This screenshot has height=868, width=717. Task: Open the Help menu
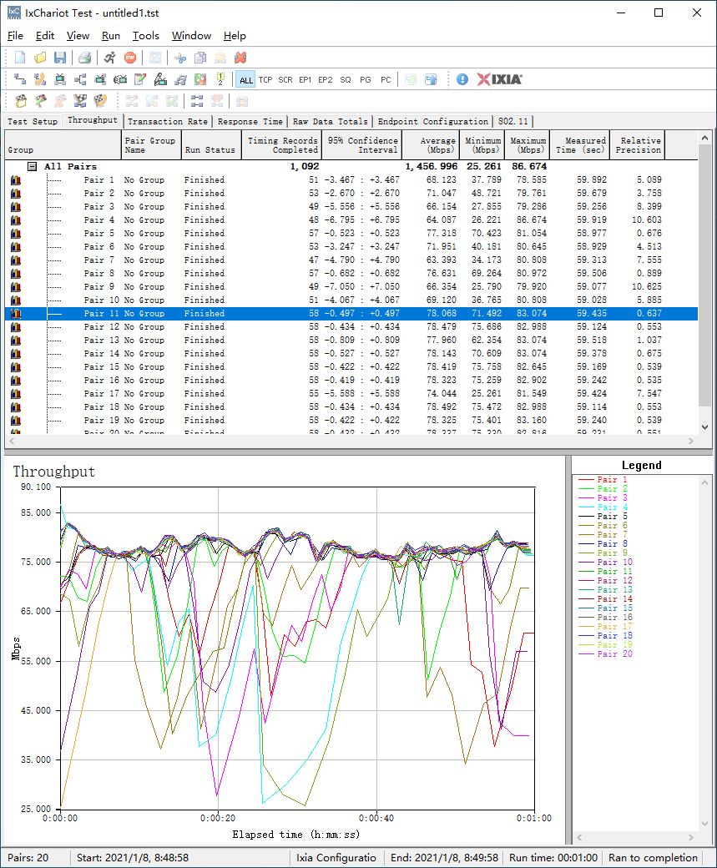coord(235,35)
